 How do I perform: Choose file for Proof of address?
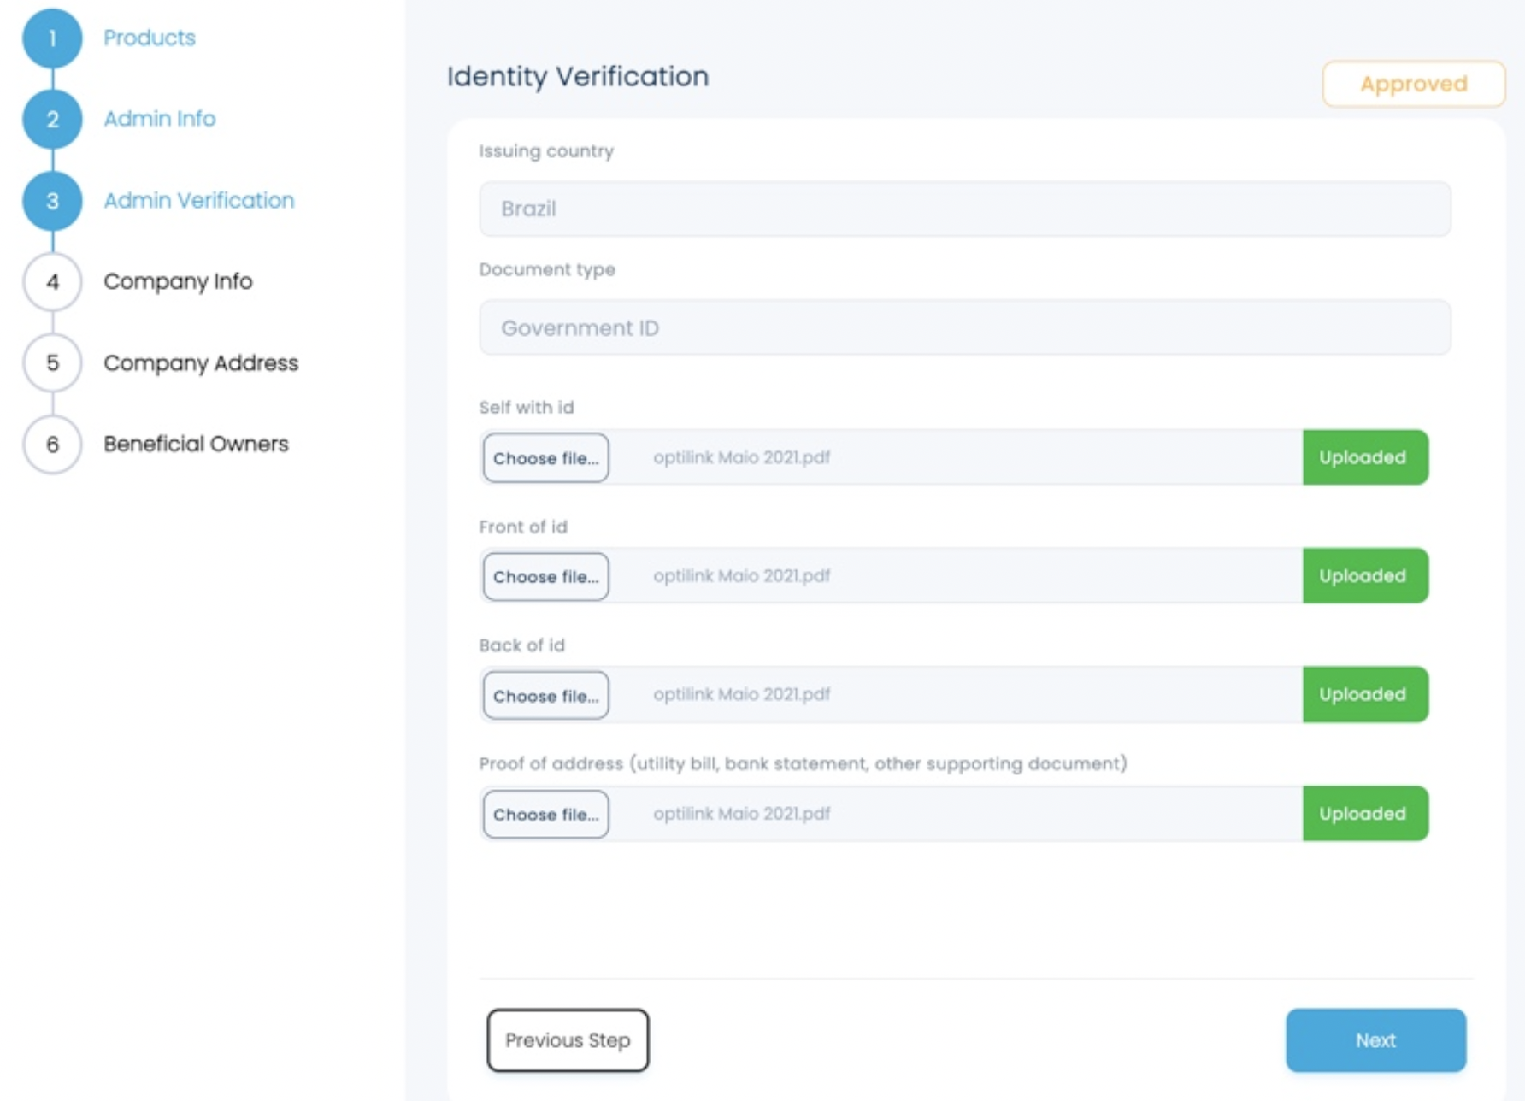545,815
